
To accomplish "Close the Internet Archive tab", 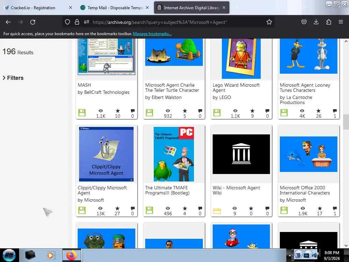I will pos(224,8).
